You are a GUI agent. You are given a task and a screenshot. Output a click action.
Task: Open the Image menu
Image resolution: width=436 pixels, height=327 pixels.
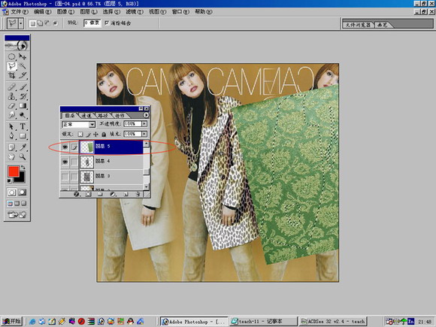click(x=65, y=12)
